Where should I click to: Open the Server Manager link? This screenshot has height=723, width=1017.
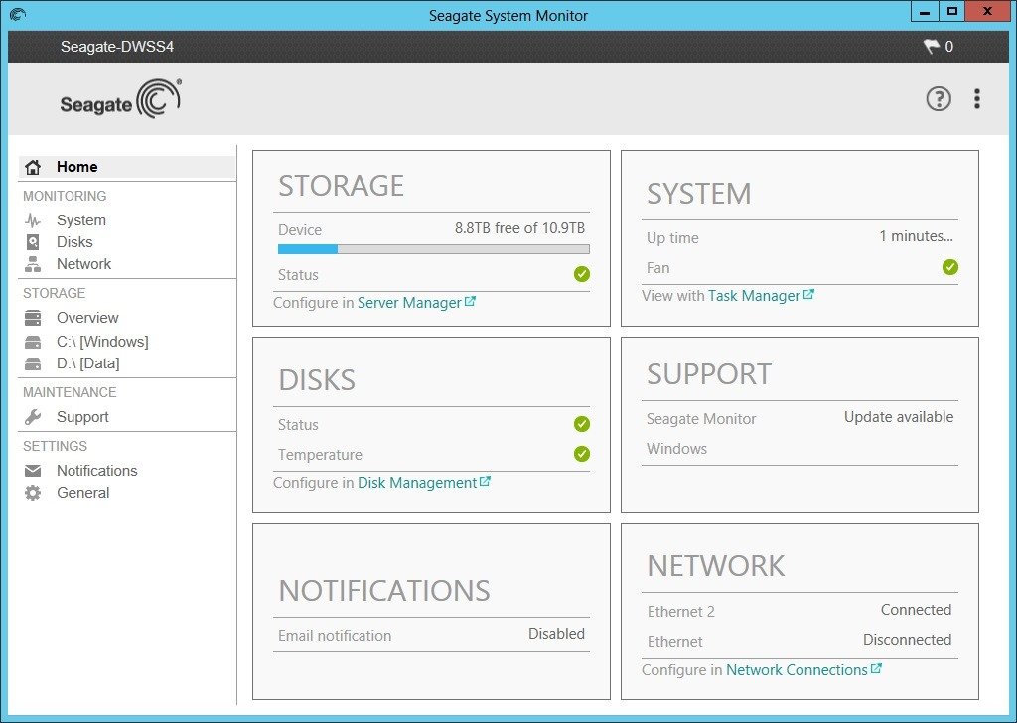click(x=409, y=303)
